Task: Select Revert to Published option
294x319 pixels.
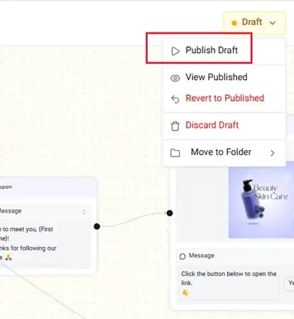Action: [x=224, y=99]
